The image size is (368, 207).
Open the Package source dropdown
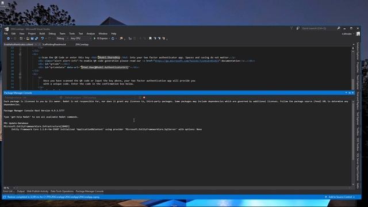(31, 97)
